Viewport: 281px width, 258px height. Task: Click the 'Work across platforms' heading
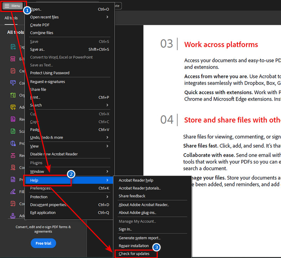[x=221, y=44]
